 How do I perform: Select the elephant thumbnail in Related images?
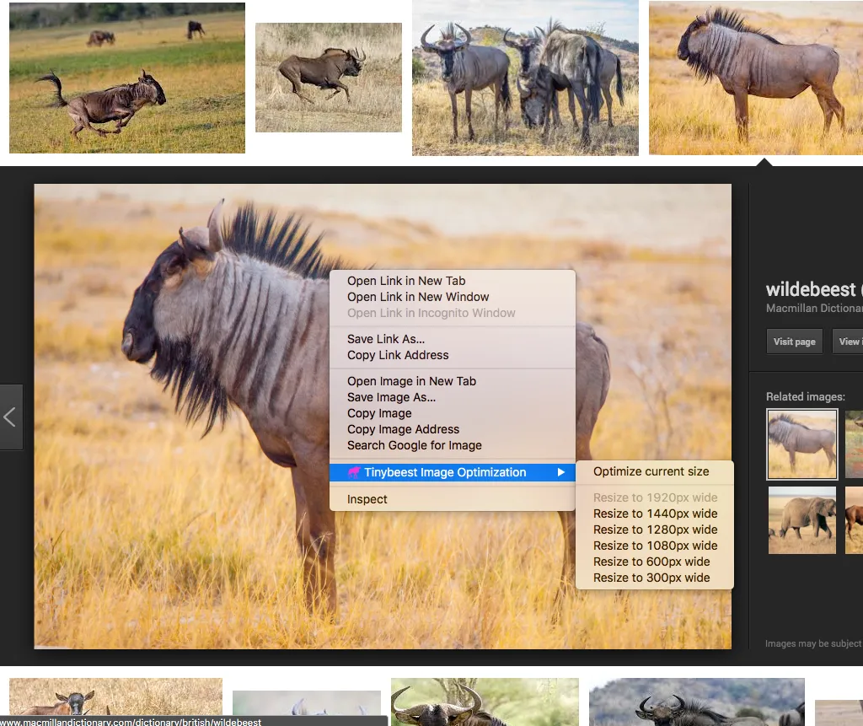pos(801,519)
